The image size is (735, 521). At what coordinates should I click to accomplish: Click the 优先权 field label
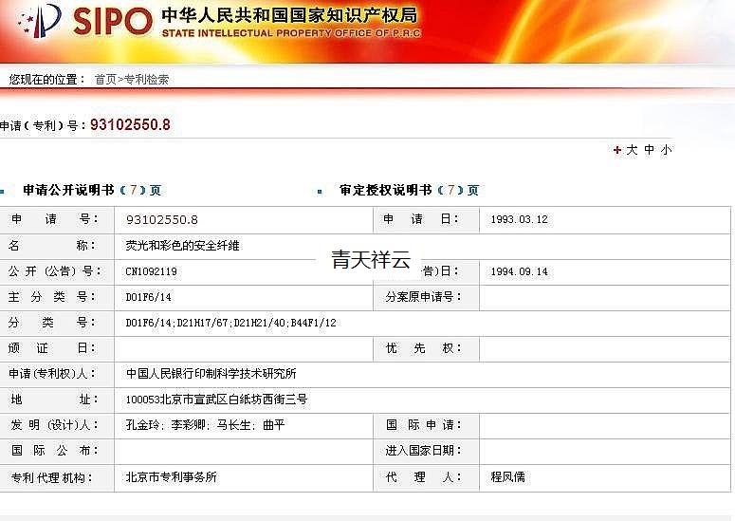tap(423, 348)
